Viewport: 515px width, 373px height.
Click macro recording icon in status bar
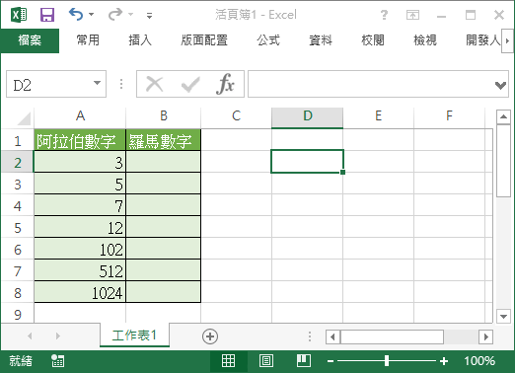click(58, 361)
